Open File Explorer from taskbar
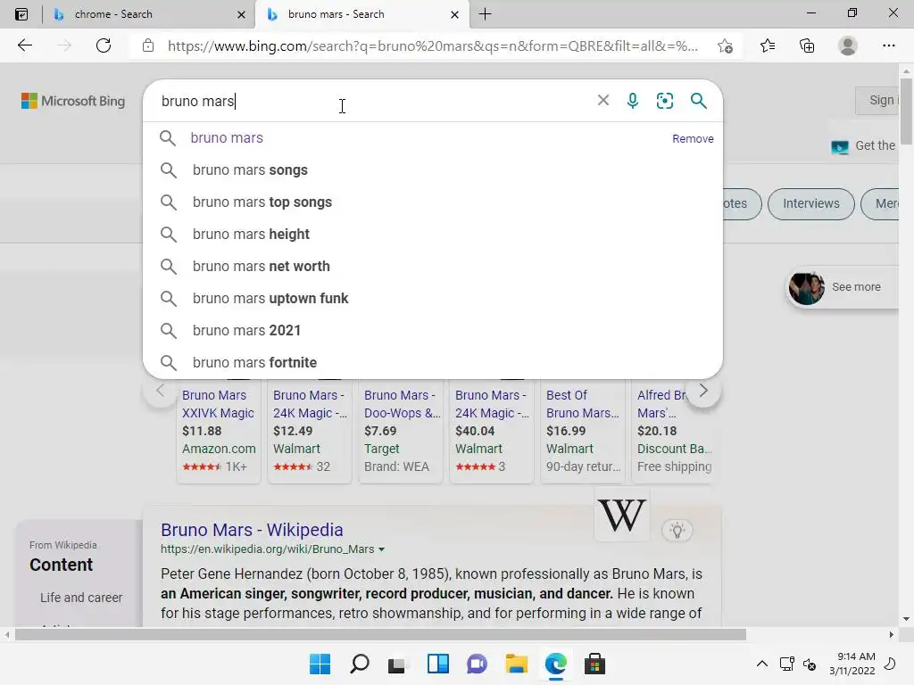The width and height of the screenshot is (914, 685). pos(517,664)
